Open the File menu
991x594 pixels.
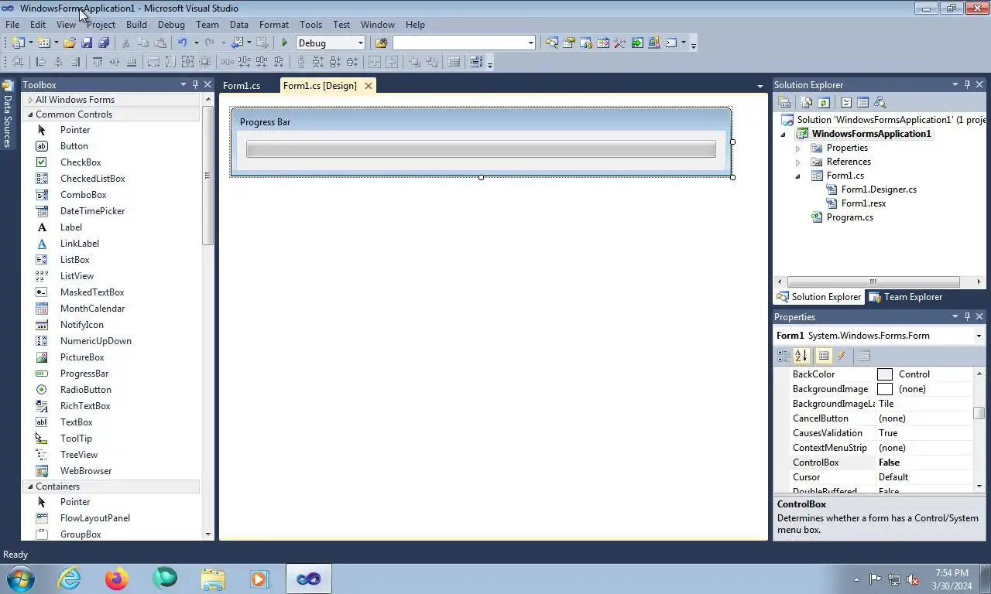(x=12, y=25)
